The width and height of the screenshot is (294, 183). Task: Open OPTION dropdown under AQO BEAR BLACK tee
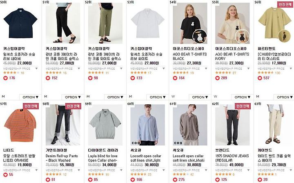click(x=200, y=97)
